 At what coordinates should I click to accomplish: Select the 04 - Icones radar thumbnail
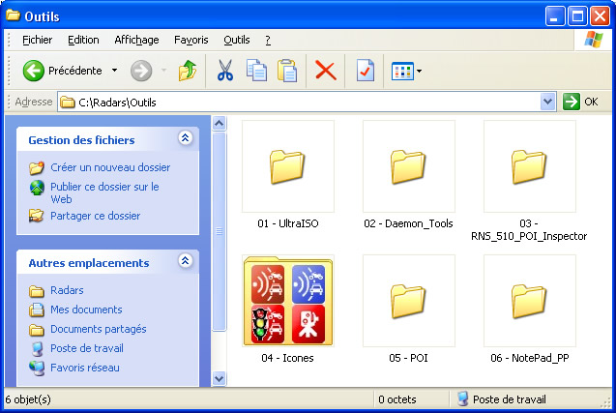(288, 301)
